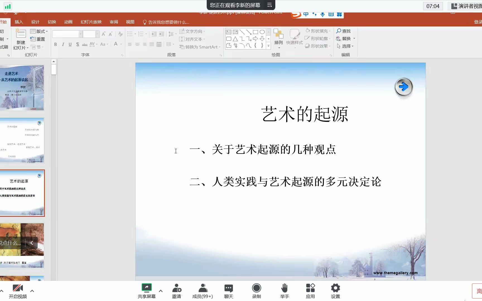
Task: Open the Review (审阅) ribbon tab
Action: tap(114, 22)
